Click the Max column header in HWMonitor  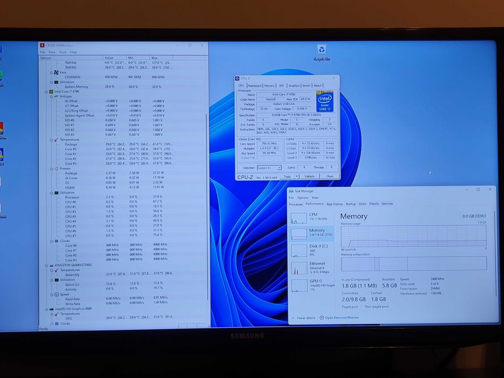point(162,58)
